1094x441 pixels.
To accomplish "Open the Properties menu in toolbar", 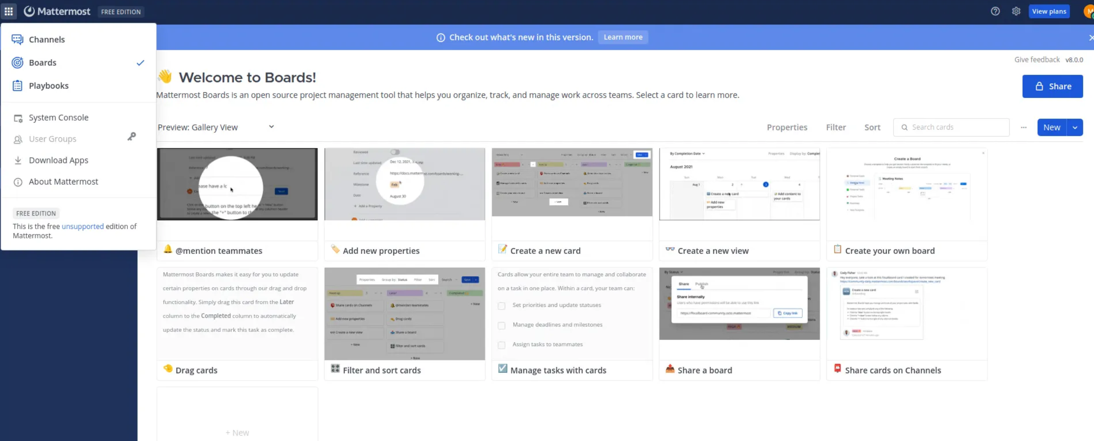I will 787,127.
